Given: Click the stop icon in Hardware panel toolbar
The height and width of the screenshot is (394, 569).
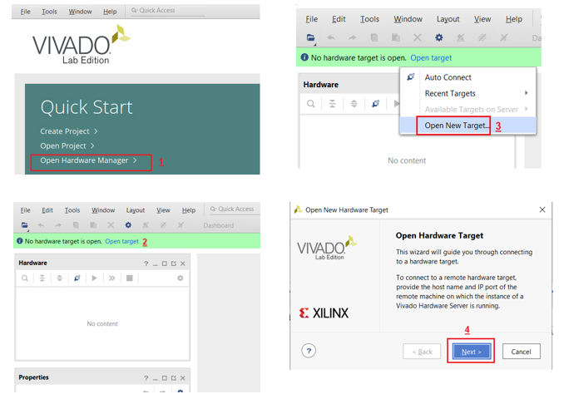Looking at the screenshot, I should (x=129, y=278).
